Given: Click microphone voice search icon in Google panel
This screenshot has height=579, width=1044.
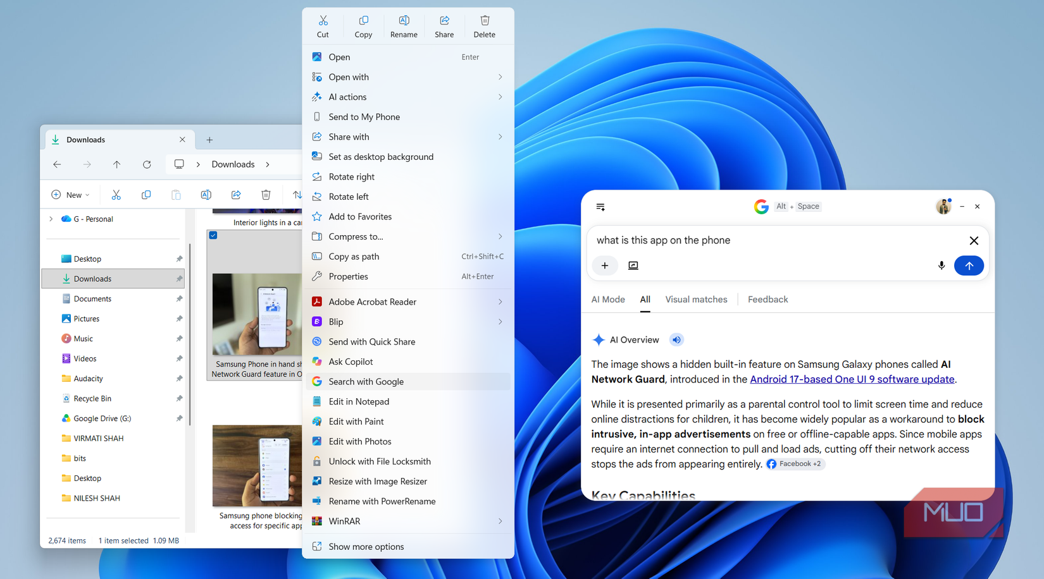Looking at the screenshot, I should tap(941, 265).
